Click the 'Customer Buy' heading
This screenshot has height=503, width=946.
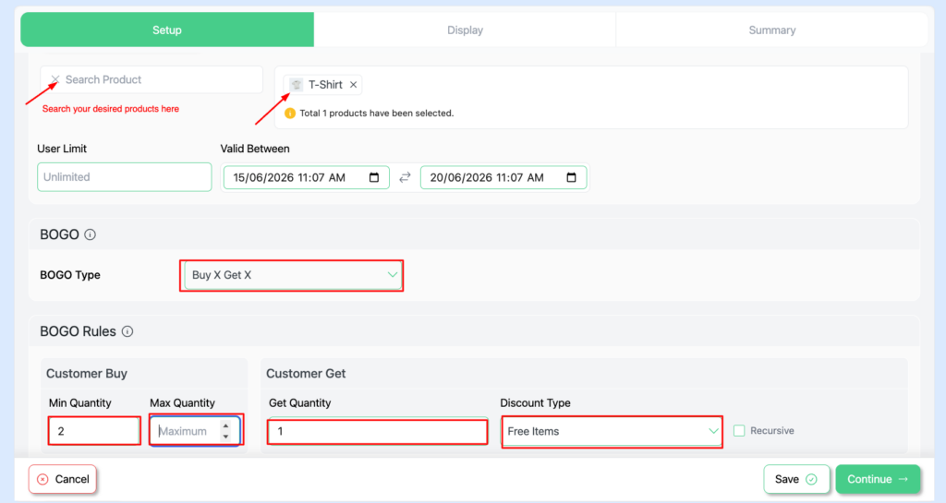86,374
